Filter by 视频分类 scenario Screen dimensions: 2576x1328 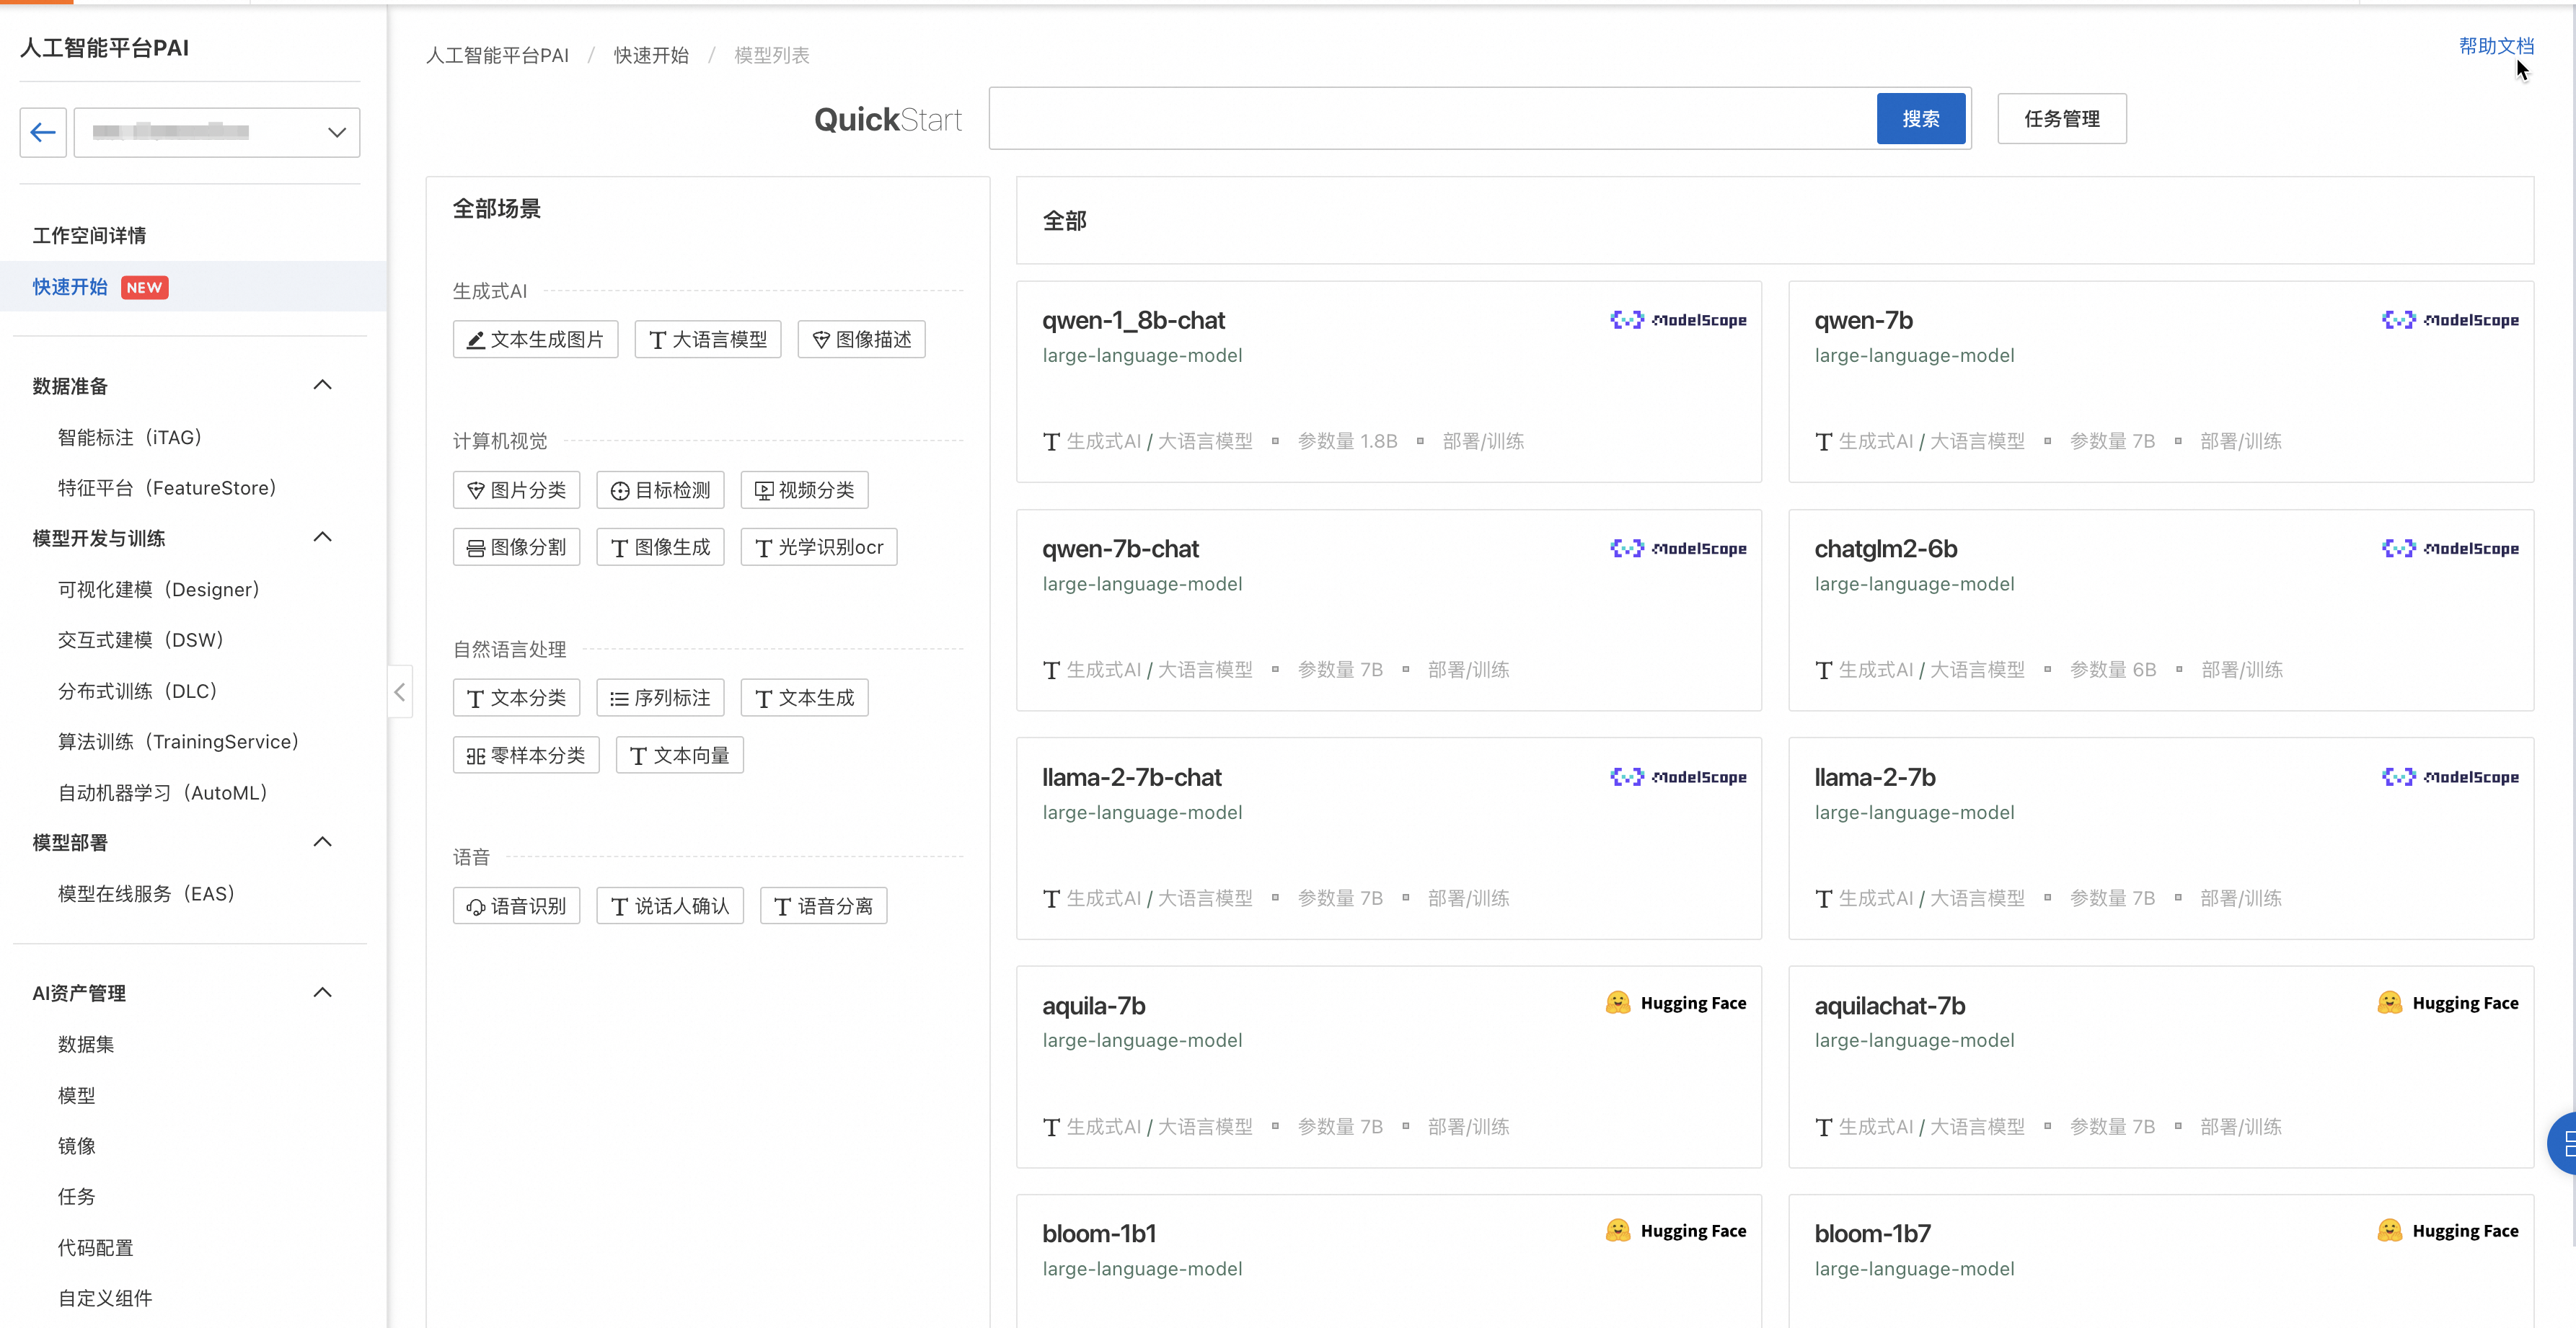[804, 491]
